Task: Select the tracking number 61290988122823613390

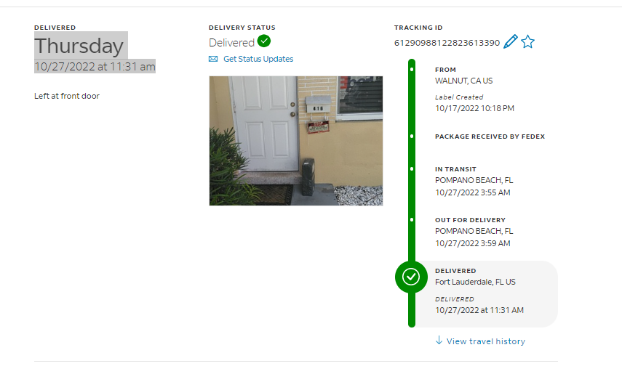Action: pyautogui.click(x=447, y=43)
